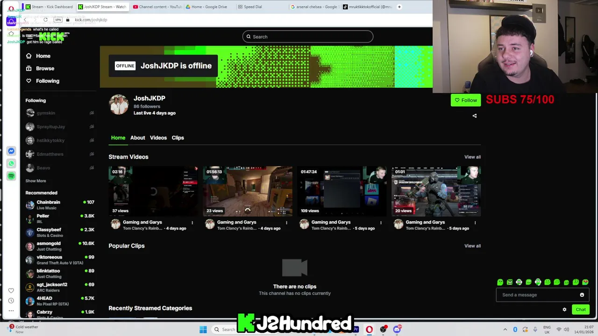Open Chainbrain recommended channel
This screenshot has width=598, height=336.
pyautogui.click(x=60, y=204)
